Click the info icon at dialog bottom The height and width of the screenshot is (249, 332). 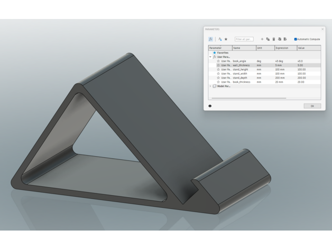coord(210,106)
